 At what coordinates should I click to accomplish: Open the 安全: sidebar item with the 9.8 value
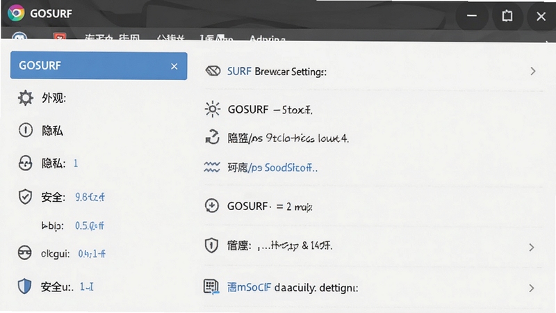pos(73,197)
